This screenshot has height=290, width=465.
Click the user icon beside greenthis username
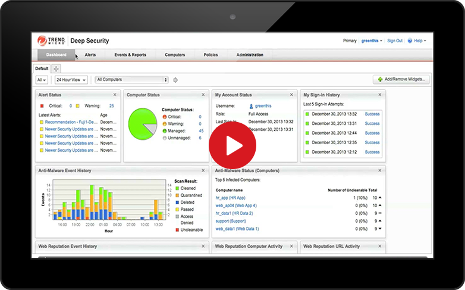click(252, 105)
